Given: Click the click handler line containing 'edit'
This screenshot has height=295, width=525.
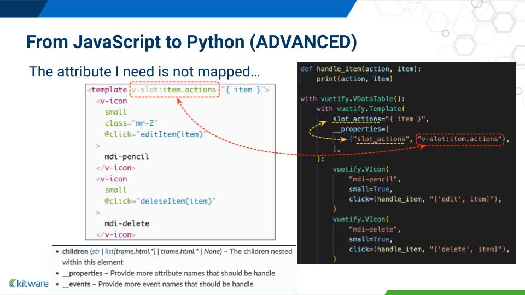Looking at the screenshot, I should (x=425, y=199).
